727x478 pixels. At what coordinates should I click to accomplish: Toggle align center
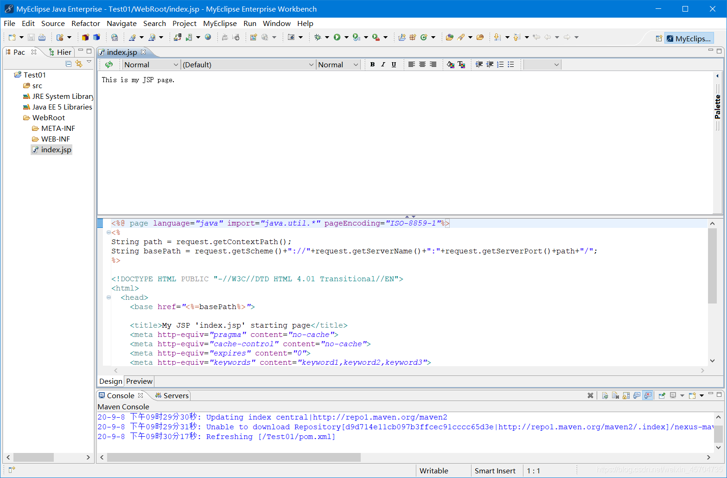(x=422, y=65)
